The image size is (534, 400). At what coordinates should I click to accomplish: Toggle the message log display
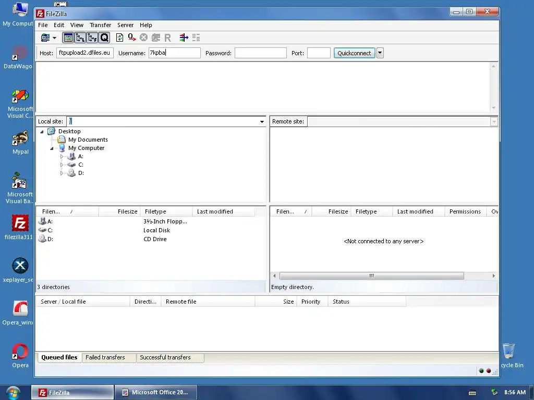point(68,37)
